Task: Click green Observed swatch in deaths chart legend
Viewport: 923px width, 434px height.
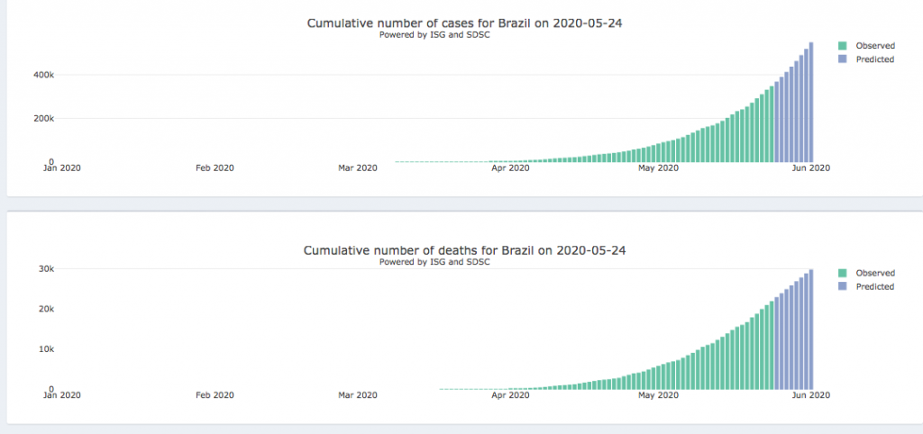Action: coord(842,273)
